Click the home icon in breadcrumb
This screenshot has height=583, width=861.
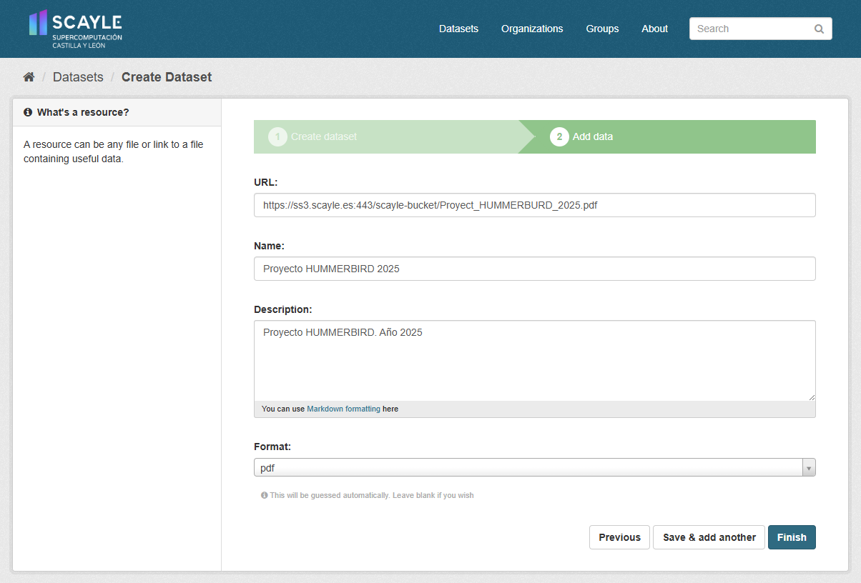point(29,77)
